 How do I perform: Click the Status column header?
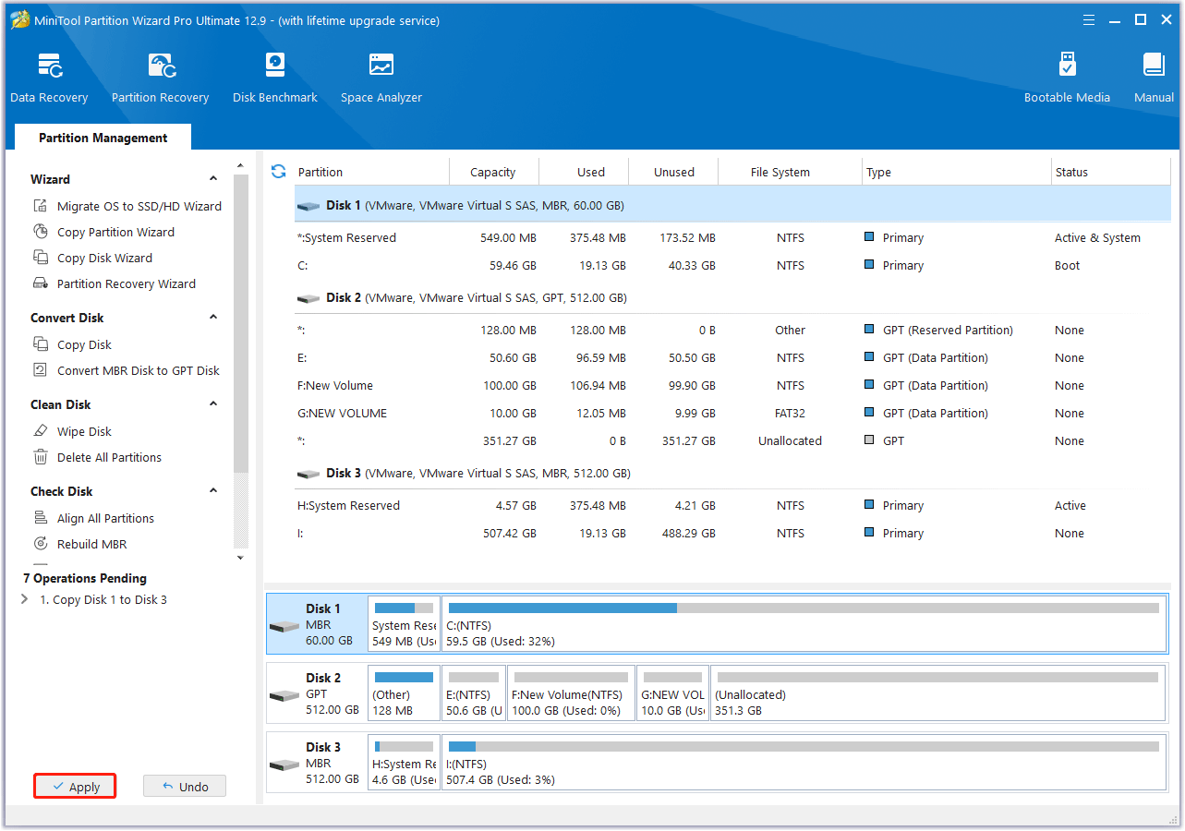1111,172
